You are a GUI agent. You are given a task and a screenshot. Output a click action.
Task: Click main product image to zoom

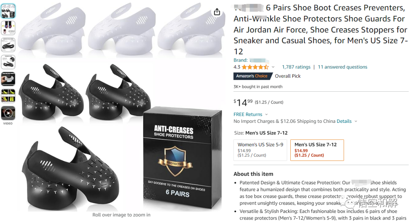coord(121,106)
